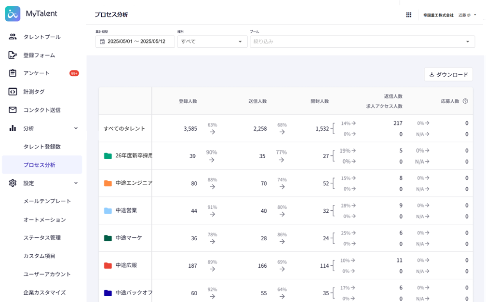This screenshot has height=302, width=486.
Task: Go to メールテンプレート settings
Action: (47, 201)
